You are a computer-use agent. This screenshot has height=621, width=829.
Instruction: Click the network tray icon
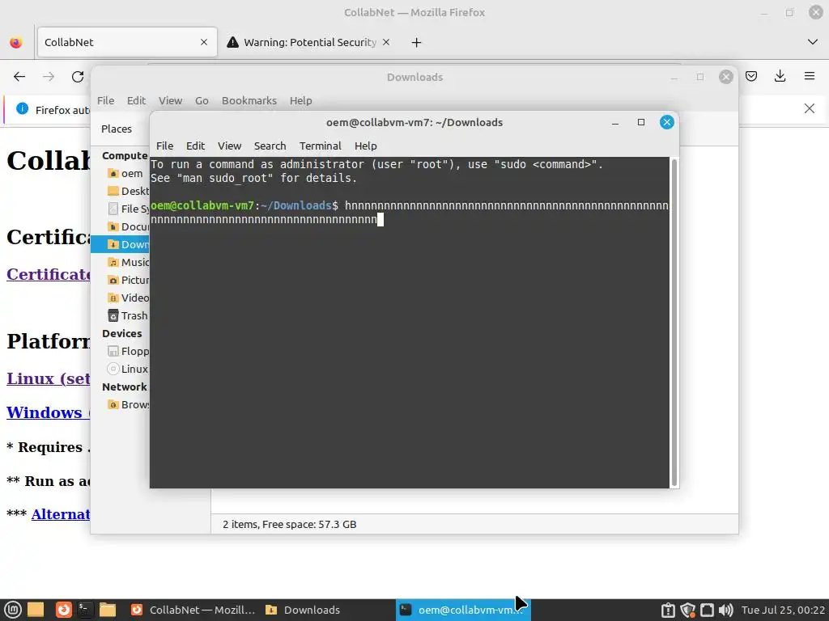click(707, 610)
